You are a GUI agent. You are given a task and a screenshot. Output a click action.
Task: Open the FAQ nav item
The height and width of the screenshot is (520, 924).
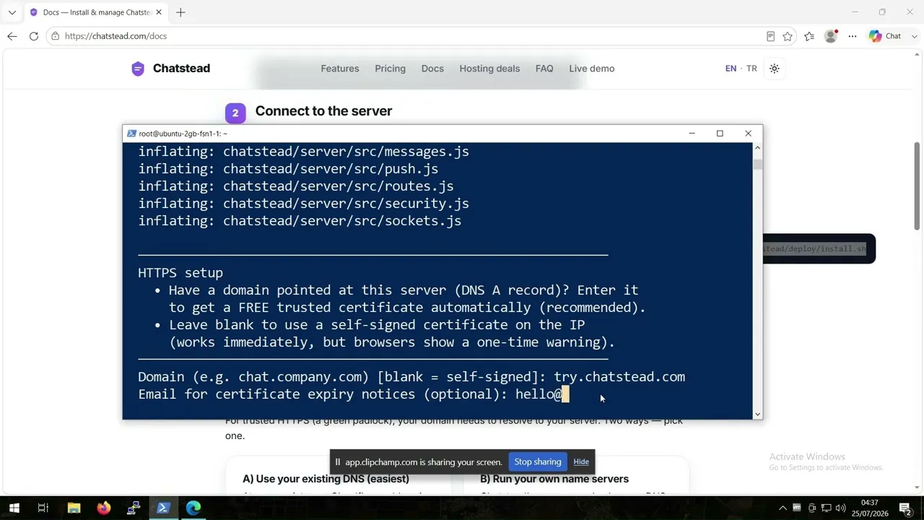tap(544, 69)
